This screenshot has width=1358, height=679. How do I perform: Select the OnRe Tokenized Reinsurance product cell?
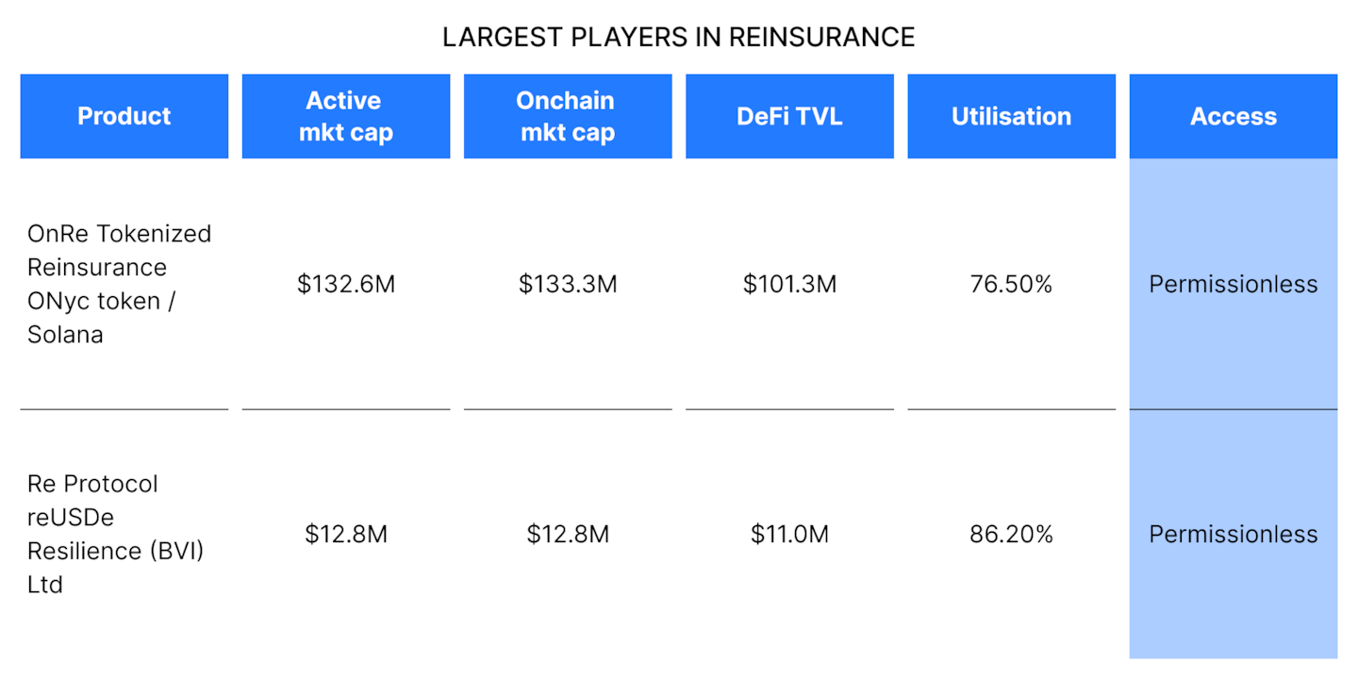pyautogui.click(x=120, y=284)
